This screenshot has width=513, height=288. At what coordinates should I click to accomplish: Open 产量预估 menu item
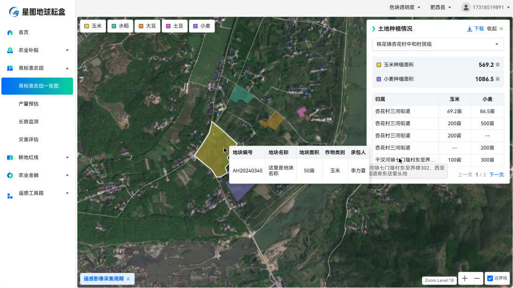click(28, 104)
